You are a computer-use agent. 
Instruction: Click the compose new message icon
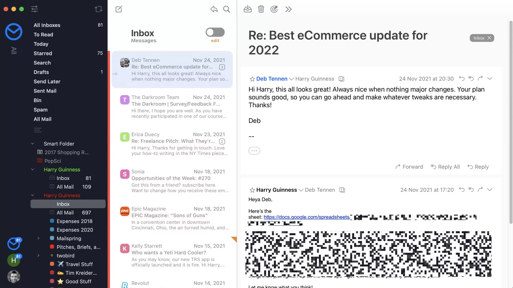(x=119, y=9)
